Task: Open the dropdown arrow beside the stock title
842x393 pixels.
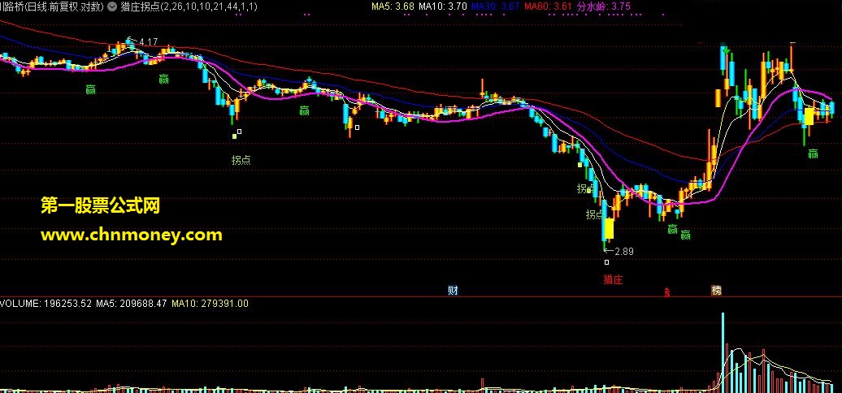Action: pos(111,7)
